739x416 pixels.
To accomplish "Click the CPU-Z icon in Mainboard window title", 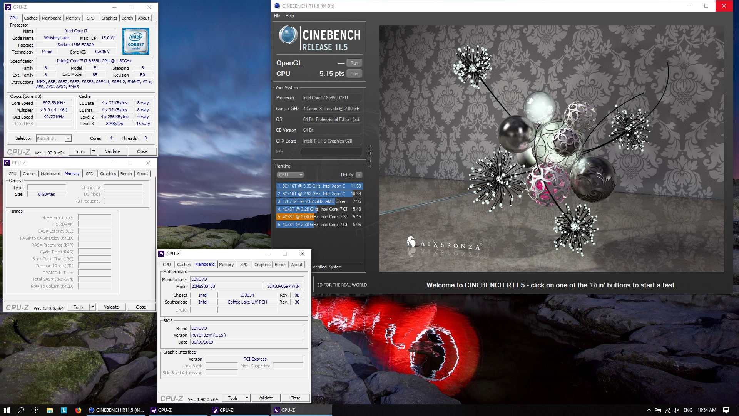I will [x=161, y=253].
